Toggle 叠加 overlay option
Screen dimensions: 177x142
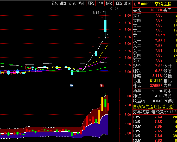[63, 3]
